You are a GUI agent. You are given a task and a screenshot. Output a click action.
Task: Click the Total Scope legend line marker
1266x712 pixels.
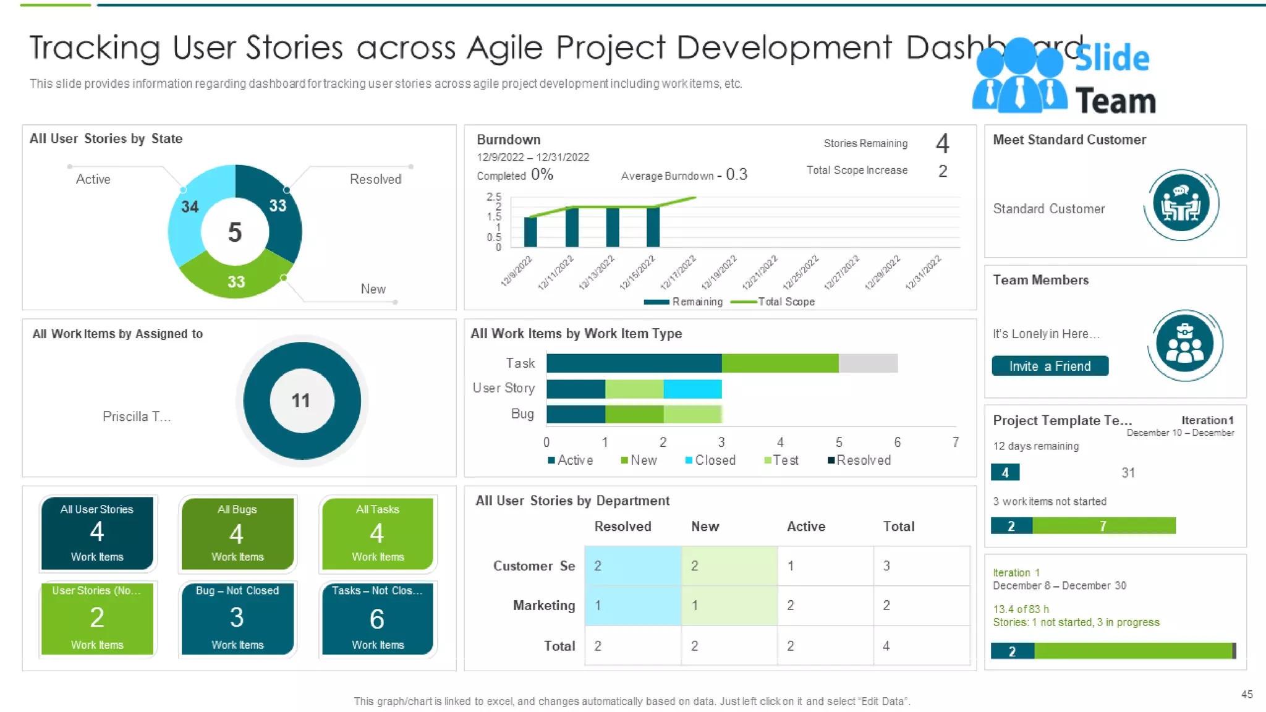point(743,302)
